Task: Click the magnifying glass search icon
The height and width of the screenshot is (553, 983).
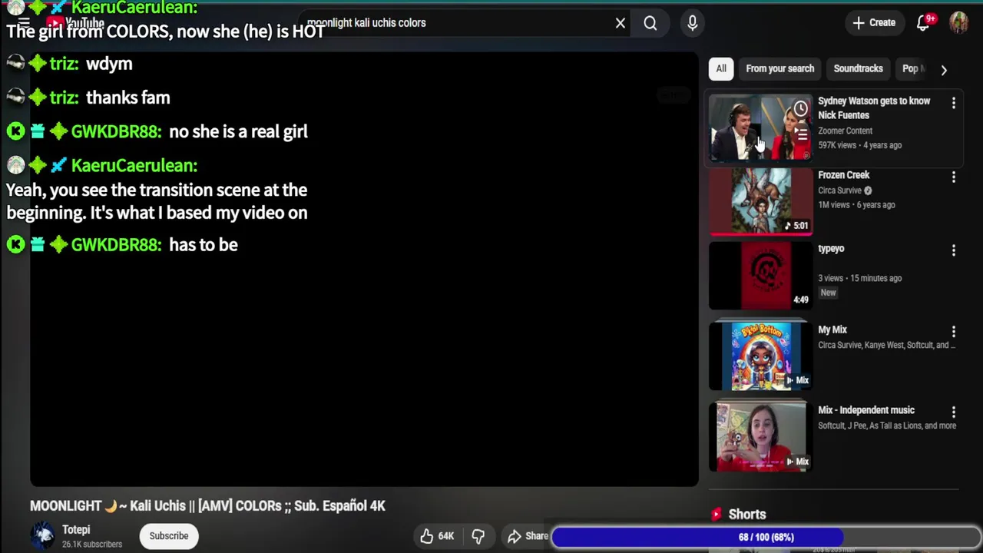Action: [x=650, y=23]
